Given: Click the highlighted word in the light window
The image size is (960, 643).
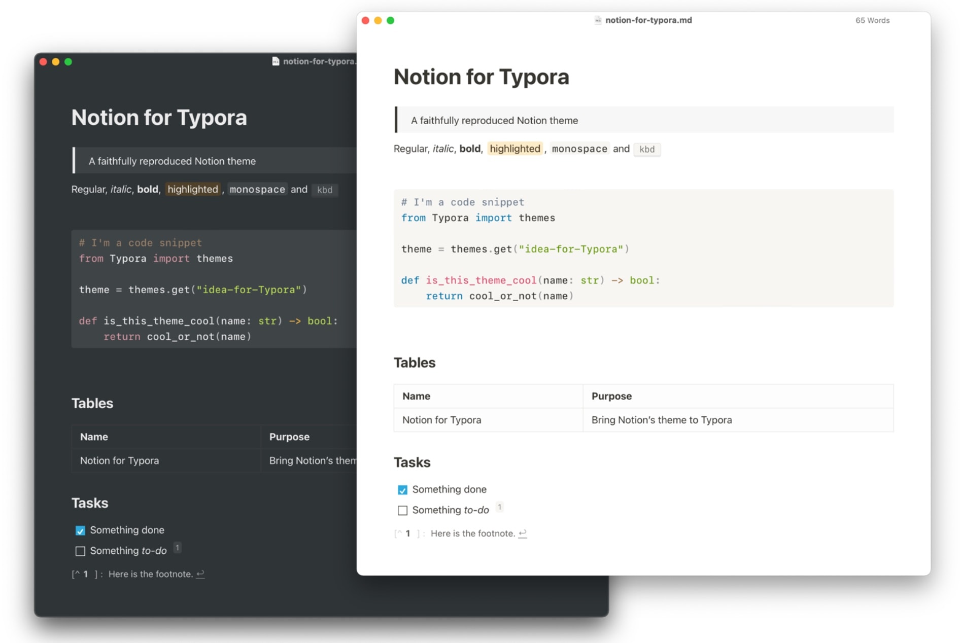Looking at the screenshot, I should (515, 149).
